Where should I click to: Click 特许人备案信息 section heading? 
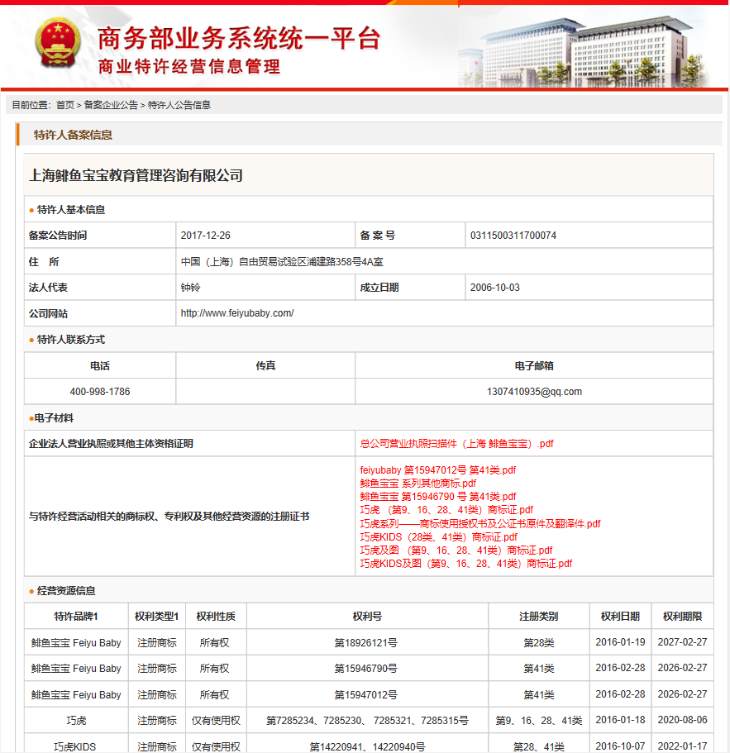click(x=73, y=135)
